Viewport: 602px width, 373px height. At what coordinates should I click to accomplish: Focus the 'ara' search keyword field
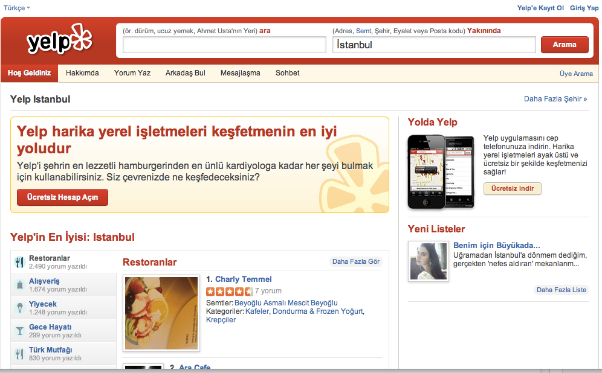(224, 45)
